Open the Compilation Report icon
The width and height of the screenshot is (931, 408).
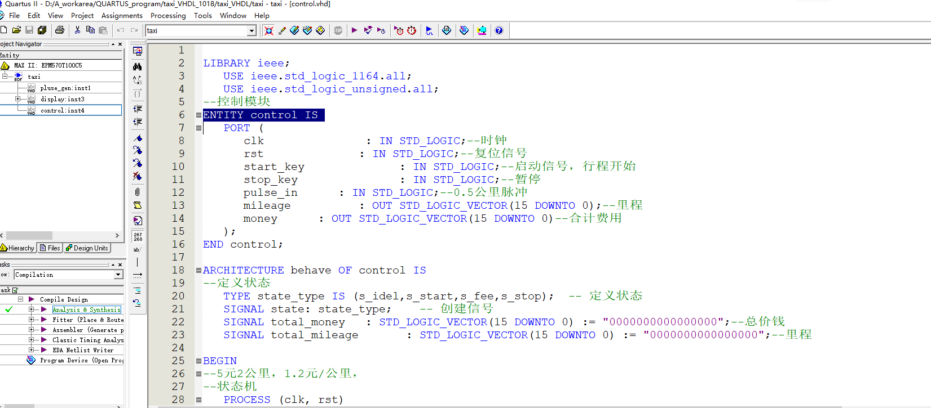coord(447,30)
